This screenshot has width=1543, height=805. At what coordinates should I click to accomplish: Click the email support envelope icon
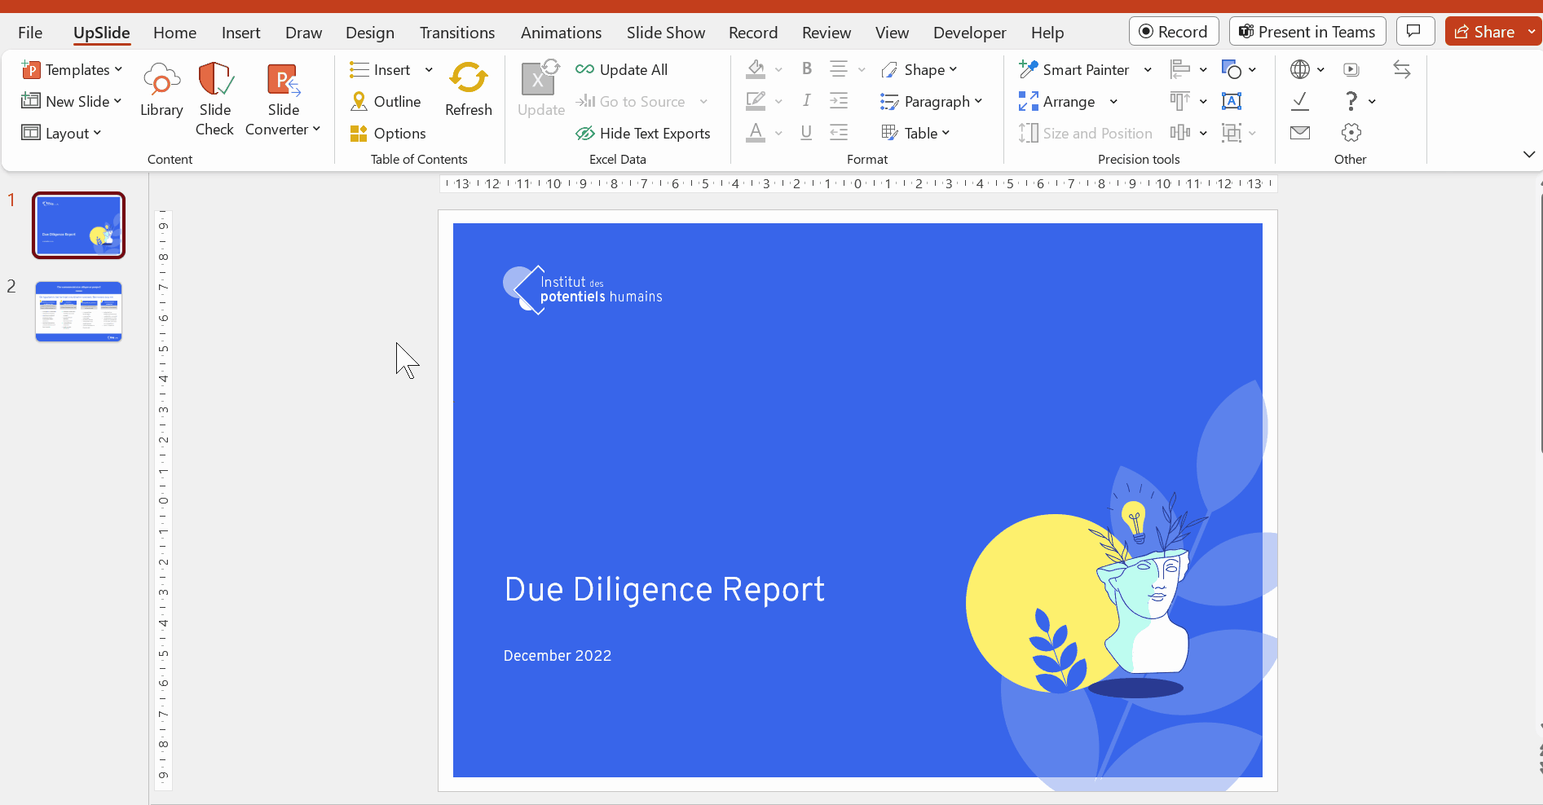[1299, 132]
